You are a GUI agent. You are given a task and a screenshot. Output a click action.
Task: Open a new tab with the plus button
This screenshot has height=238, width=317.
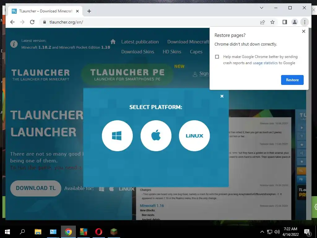[x=89, y=11]
